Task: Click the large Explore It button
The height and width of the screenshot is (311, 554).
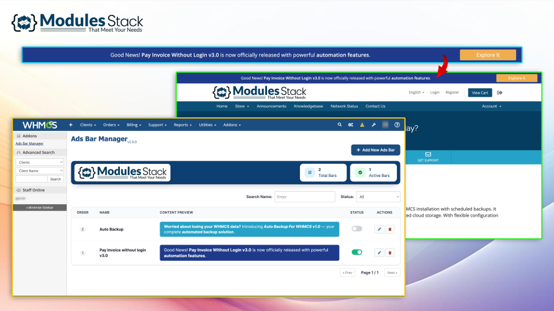Action: tap(488, 55)
